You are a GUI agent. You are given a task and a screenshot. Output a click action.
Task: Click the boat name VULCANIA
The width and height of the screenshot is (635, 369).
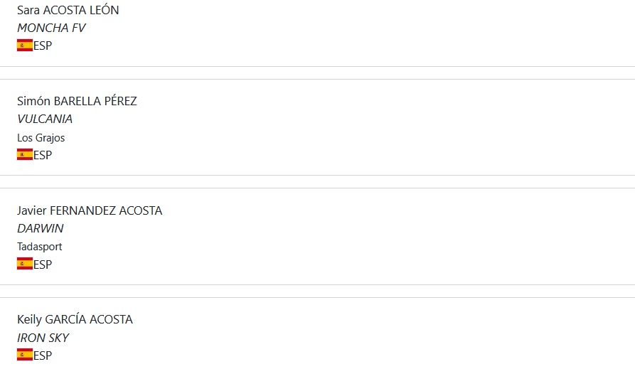pyautogui.click(x=45, y=119)
